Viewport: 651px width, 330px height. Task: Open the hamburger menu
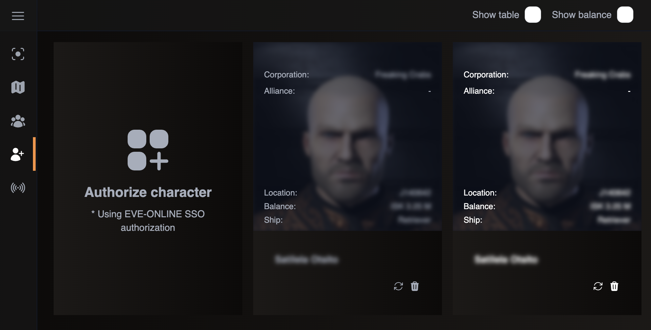[x=18, y=16]
